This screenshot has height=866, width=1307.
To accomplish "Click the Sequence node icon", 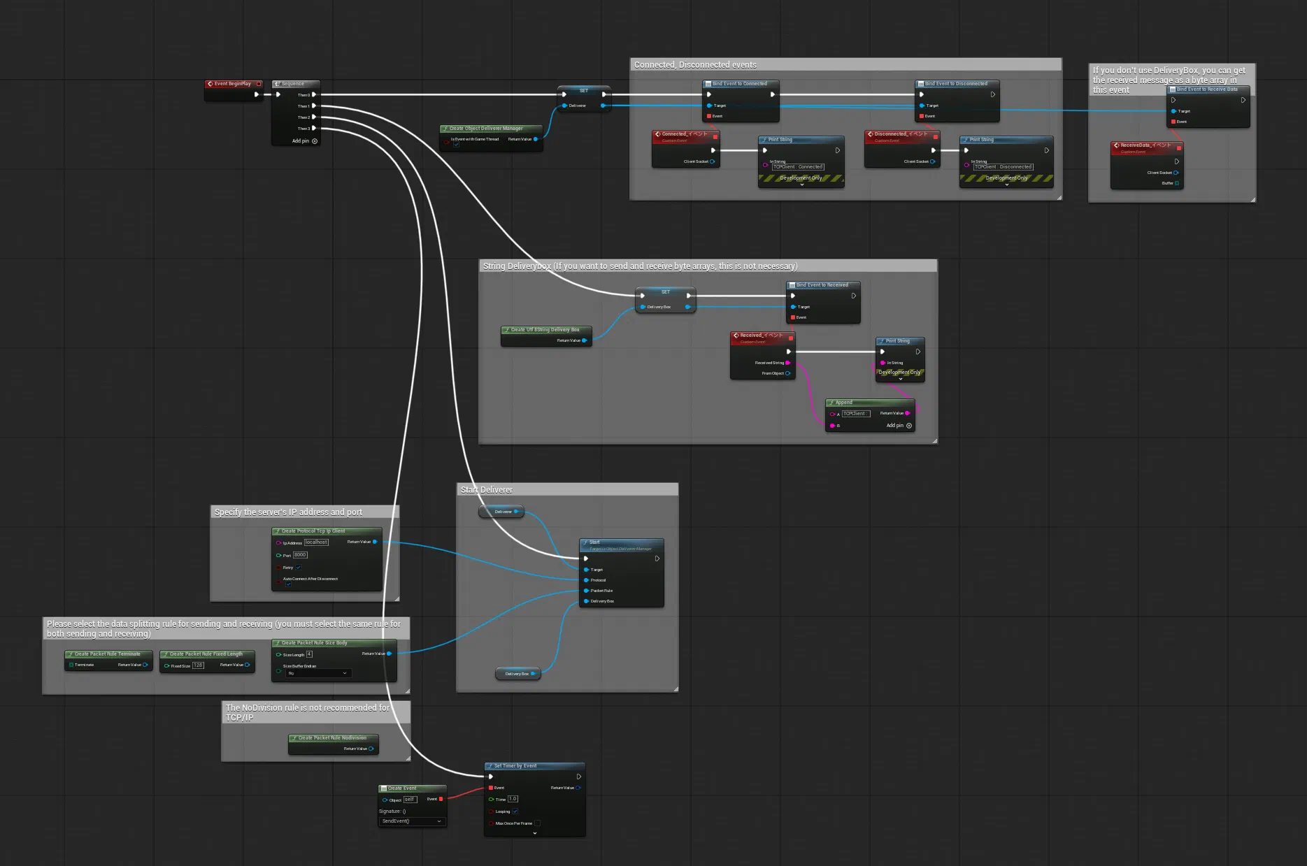I will 277,84.
